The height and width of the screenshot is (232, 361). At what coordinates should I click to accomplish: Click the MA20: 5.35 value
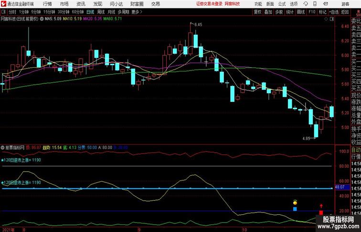92,19
